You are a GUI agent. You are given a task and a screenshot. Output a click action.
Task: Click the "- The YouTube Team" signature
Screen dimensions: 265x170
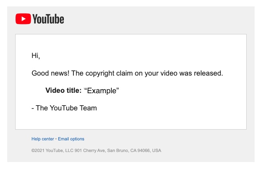coord(64,108)
